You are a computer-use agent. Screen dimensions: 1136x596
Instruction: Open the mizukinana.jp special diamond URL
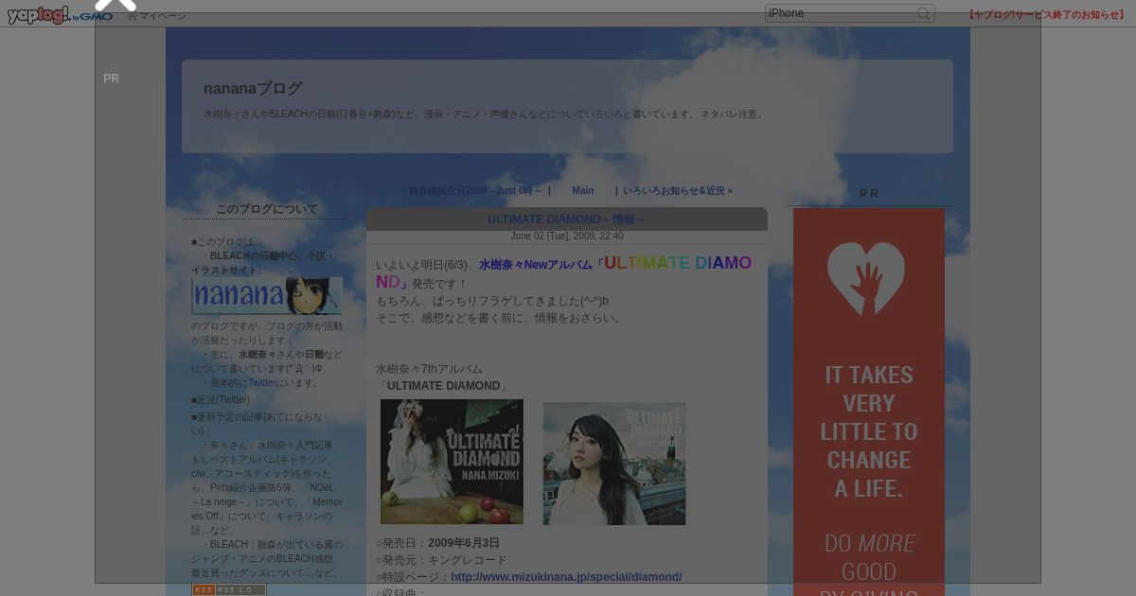(566, 576)
